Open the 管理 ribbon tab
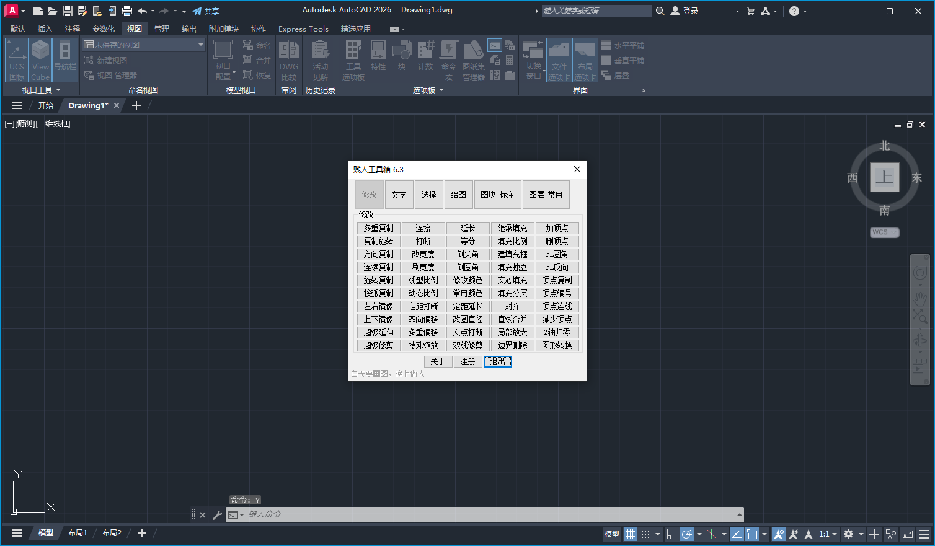The image size is (935, 546). click(x=162, y=29)
